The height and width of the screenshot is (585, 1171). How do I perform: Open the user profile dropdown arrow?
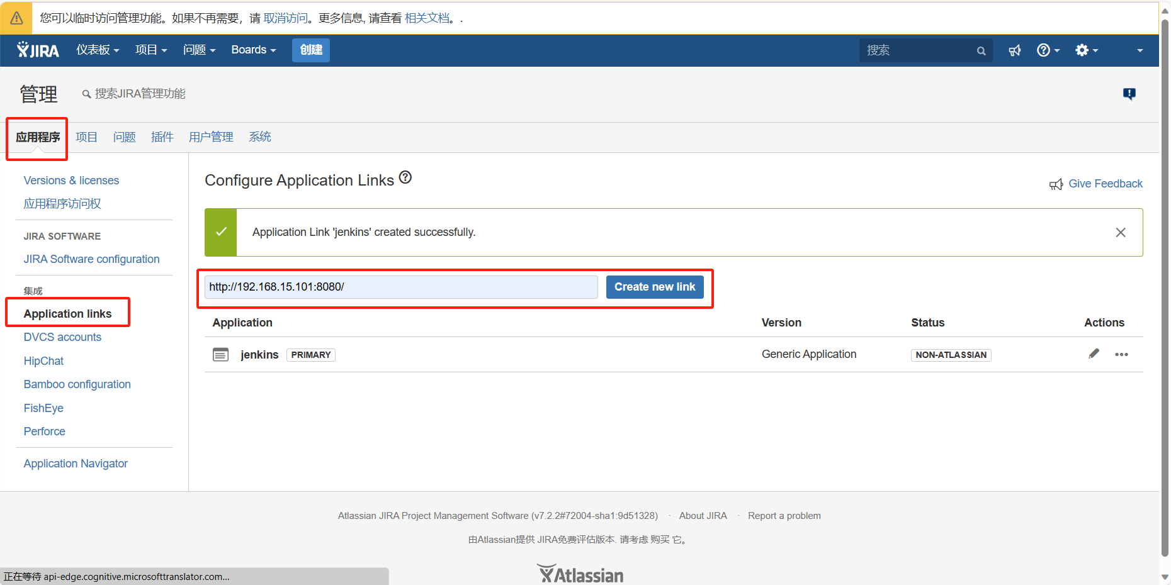1140,50
